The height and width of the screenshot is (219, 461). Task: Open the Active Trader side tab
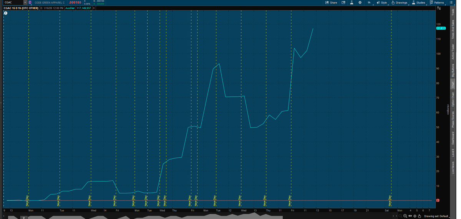coord(453,51)
